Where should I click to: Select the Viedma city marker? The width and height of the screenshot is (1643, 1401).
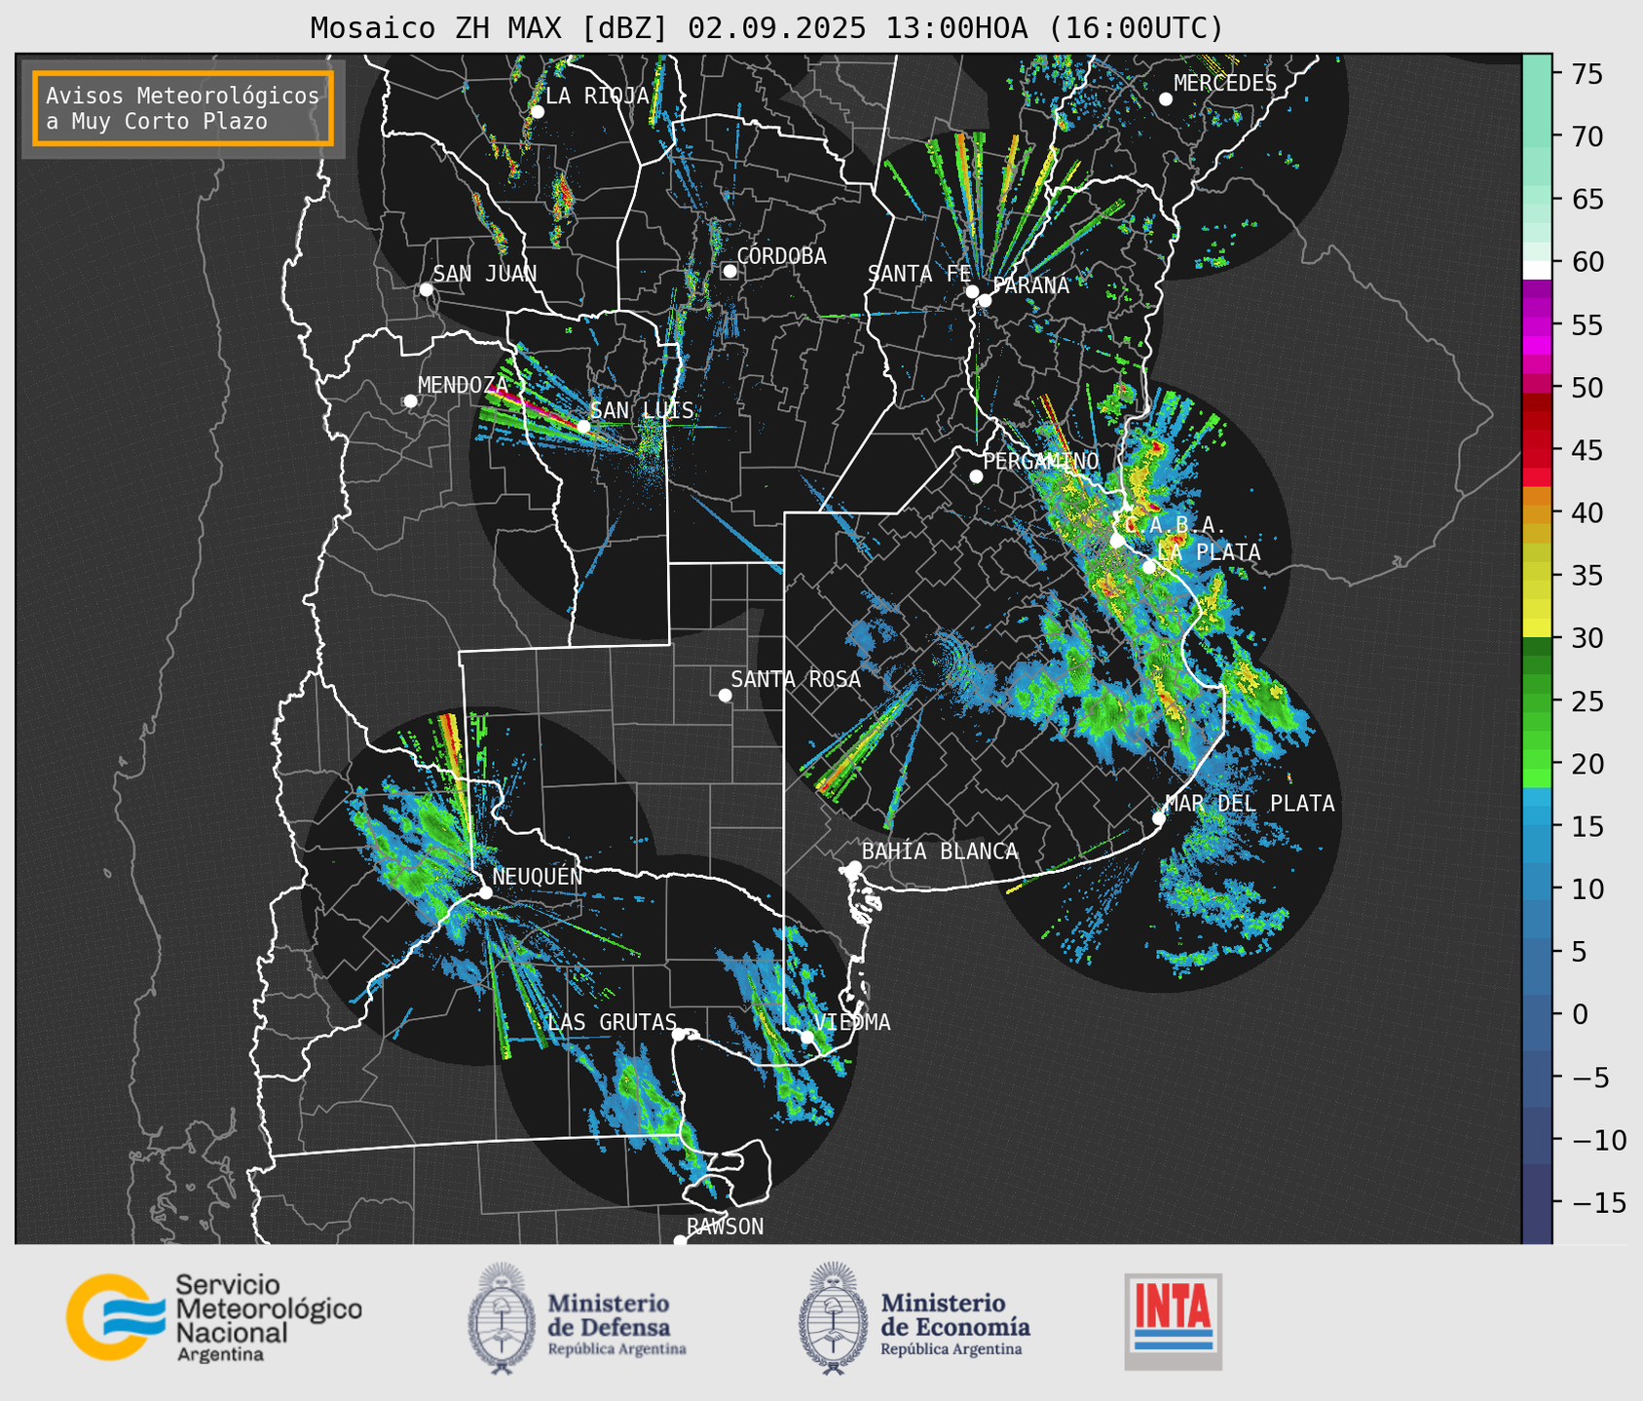coord(806,1037)
